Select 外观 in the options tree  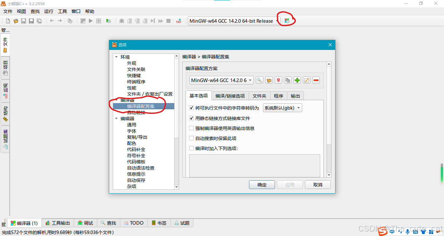(132, 63)
